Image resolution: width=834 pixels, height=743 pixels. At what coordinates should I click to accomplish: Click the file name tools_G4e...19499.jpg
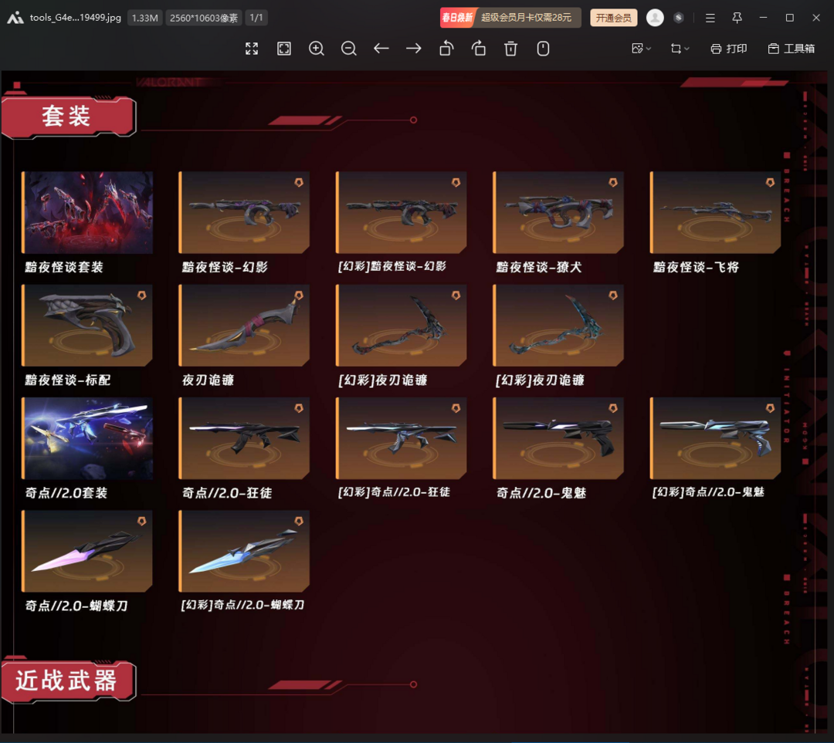(x=76, y=18)
